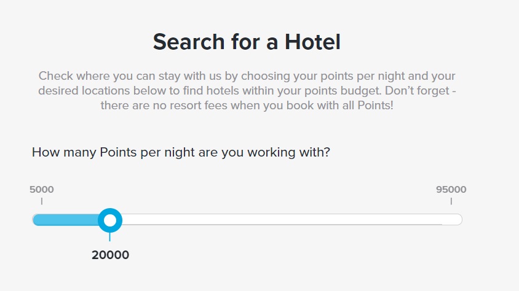The height and width of the screenshot is (291, 519).
Task: Click the tick mark below 95000
Action: tap(451, 201)
